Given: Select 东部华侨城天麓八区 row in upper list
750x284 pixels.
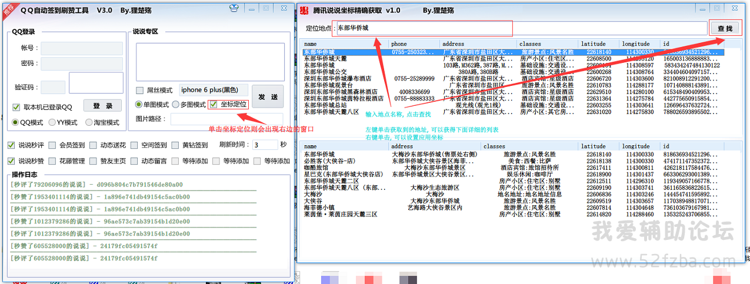Looking at the screenshot, I should [512, 112].
